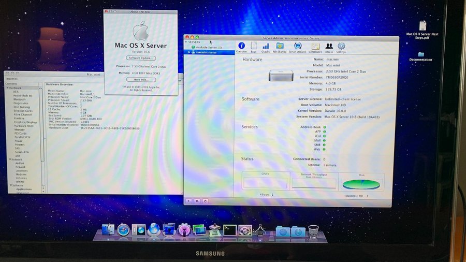Image resolution: width=466 pixels, height=262 pixels.
Task: Select Hardware RAID in System Profiler
Action: (24, 126)
